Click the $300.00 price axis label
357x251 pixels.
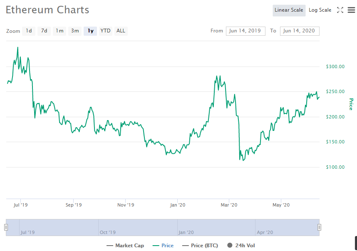pos(335,66)
